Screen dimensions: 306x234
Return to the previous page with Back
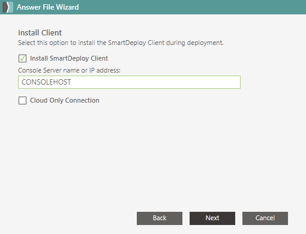click(x=160, y=218)
